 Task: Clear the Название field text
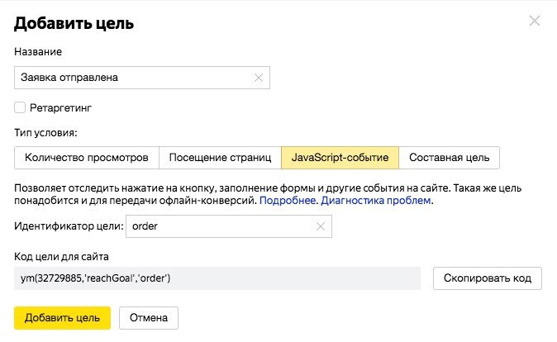(x=258, y=78)
